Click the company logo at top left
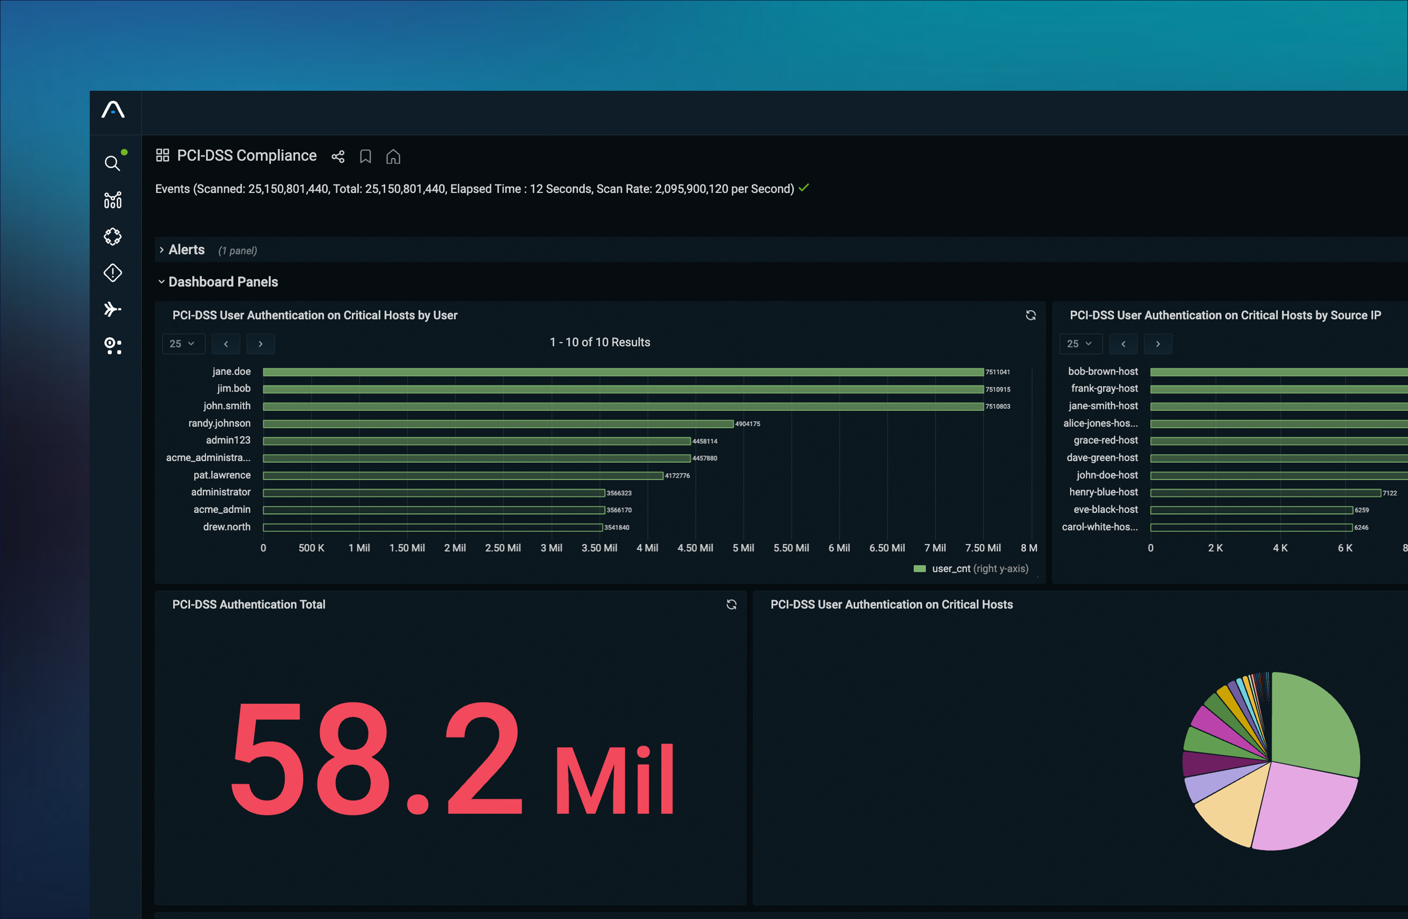 point(113,110)
